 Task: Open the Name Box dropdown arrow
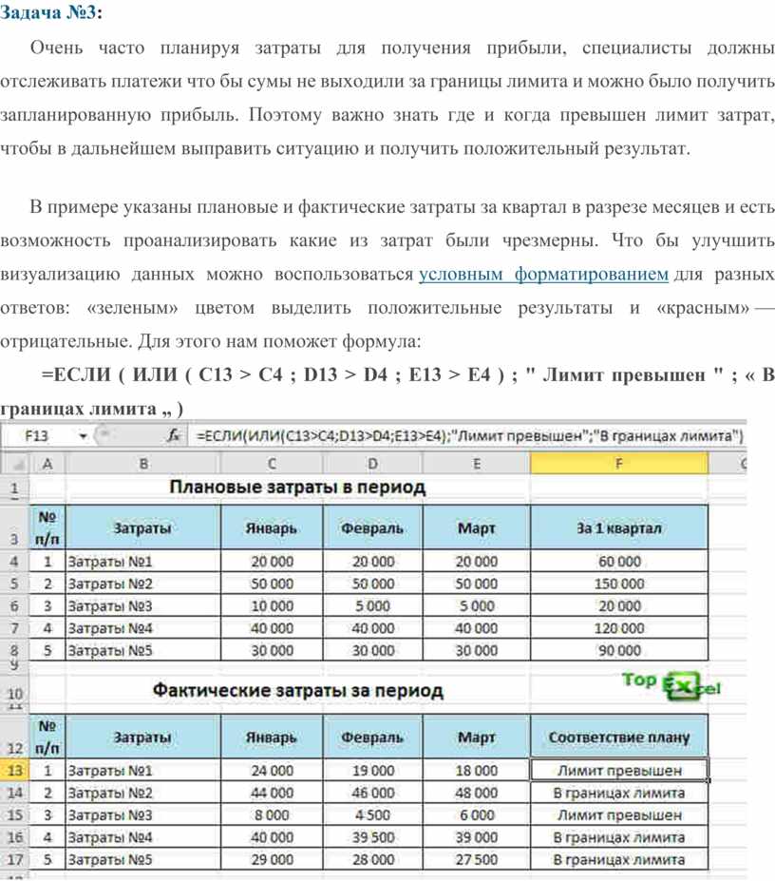pos(84,436)
